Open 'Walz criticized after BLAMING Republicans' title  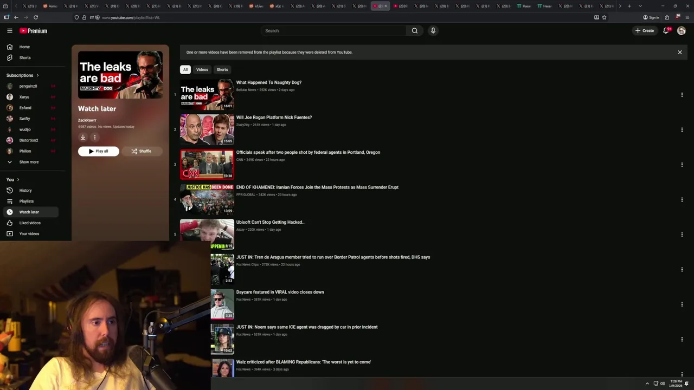[304, 362]
